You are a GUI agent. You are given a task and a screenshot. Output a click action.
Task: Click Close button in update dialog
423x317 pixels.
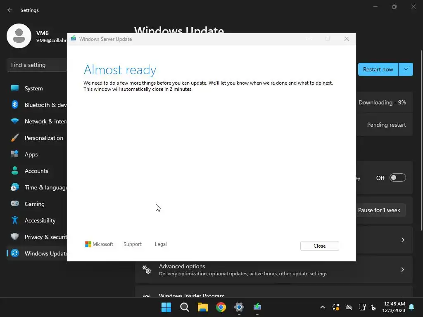tap(320, 246)
